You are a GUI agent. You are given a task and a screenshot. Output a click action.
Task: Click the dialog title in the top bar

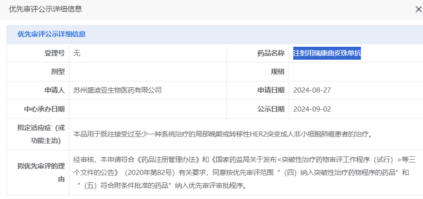tap(46, 9)
